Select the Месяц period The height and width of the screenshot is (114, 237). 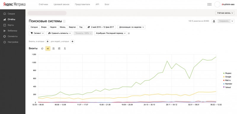click(x=63, y=27)
